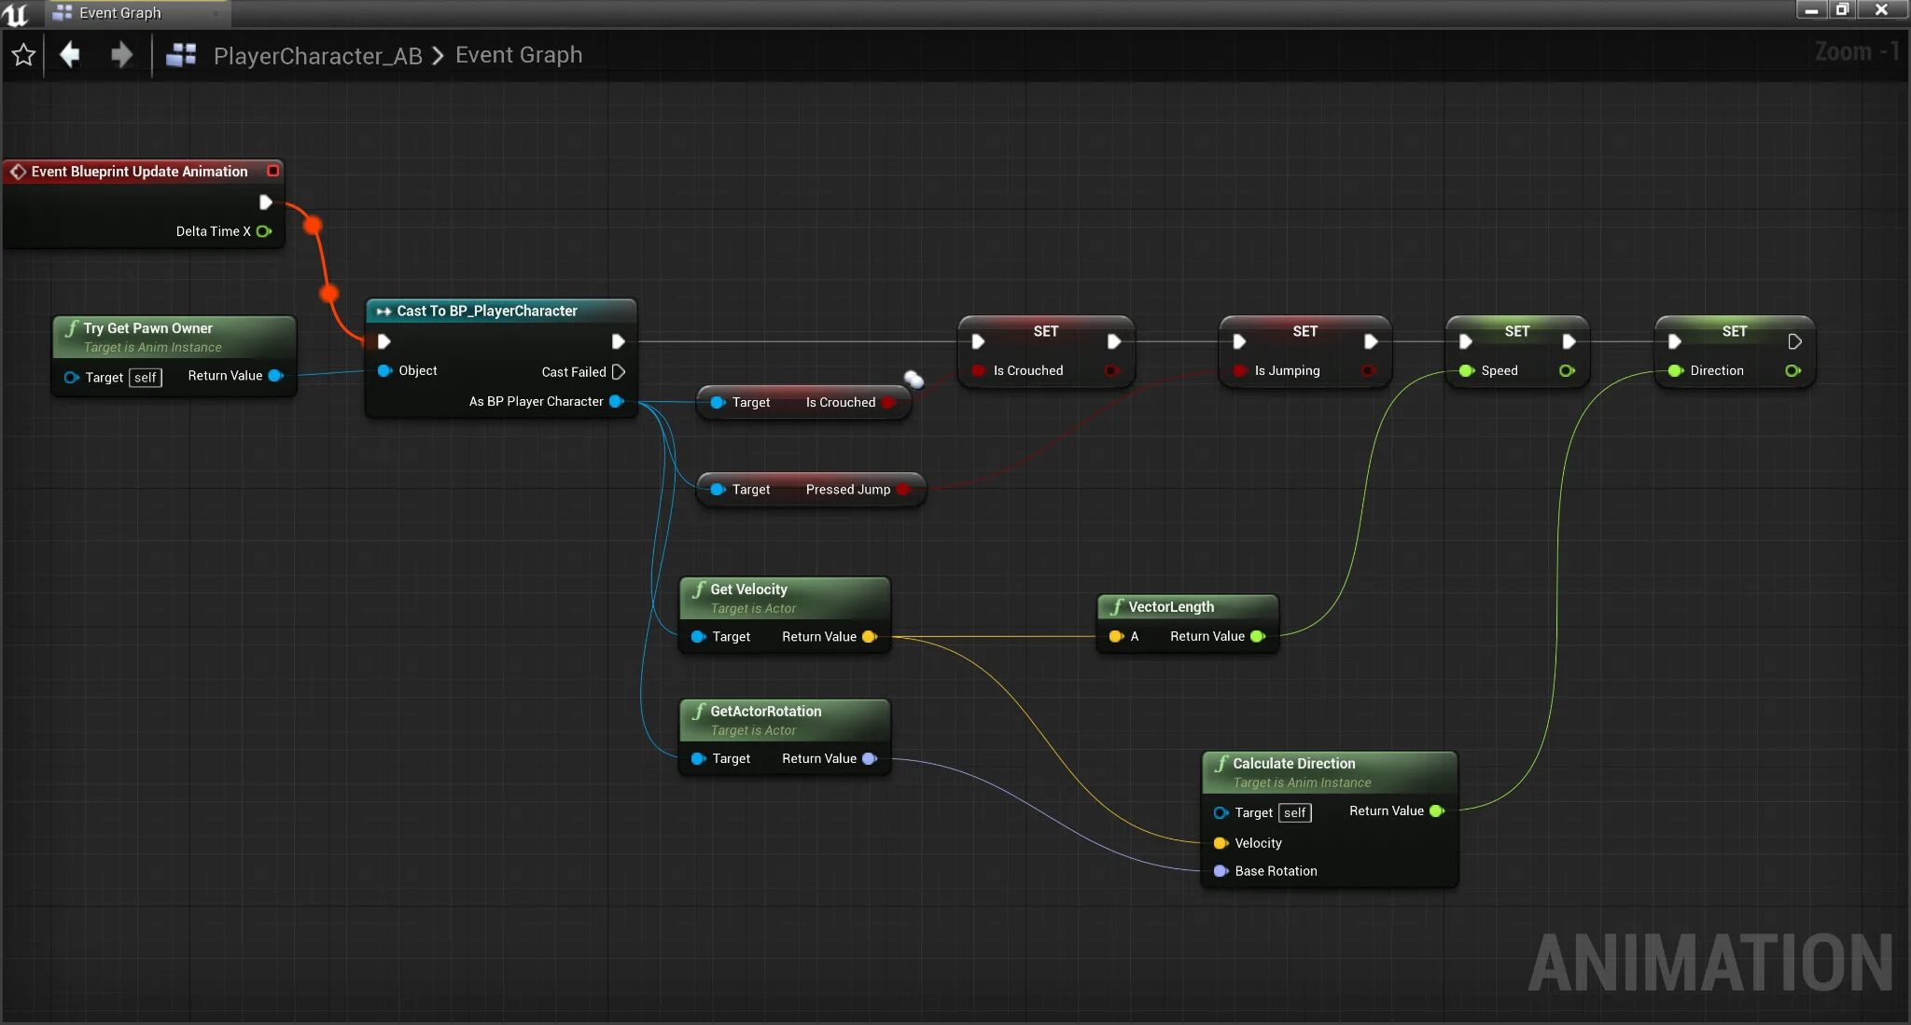
Task: Click GetActorRotation Return Value pin
Action: [870, 758]
